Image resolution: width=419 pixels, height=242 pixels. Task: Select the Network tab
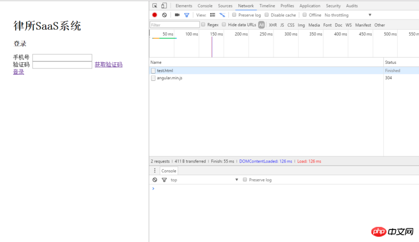pyautogui.click(x=246, y=6)
